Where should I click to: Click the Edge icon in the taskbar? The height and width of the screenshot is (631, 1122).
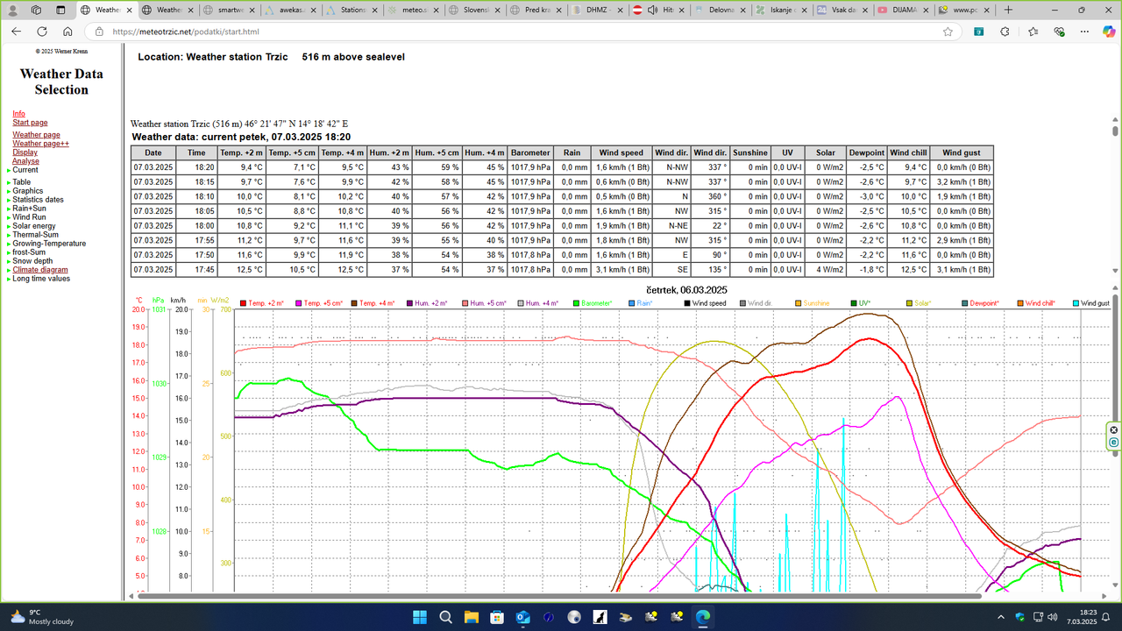click(703, 617)
